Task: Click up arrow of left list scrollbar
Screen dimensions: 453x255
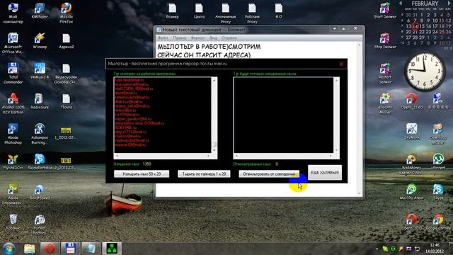Action: pyautogui.click(x=214, y=80)
